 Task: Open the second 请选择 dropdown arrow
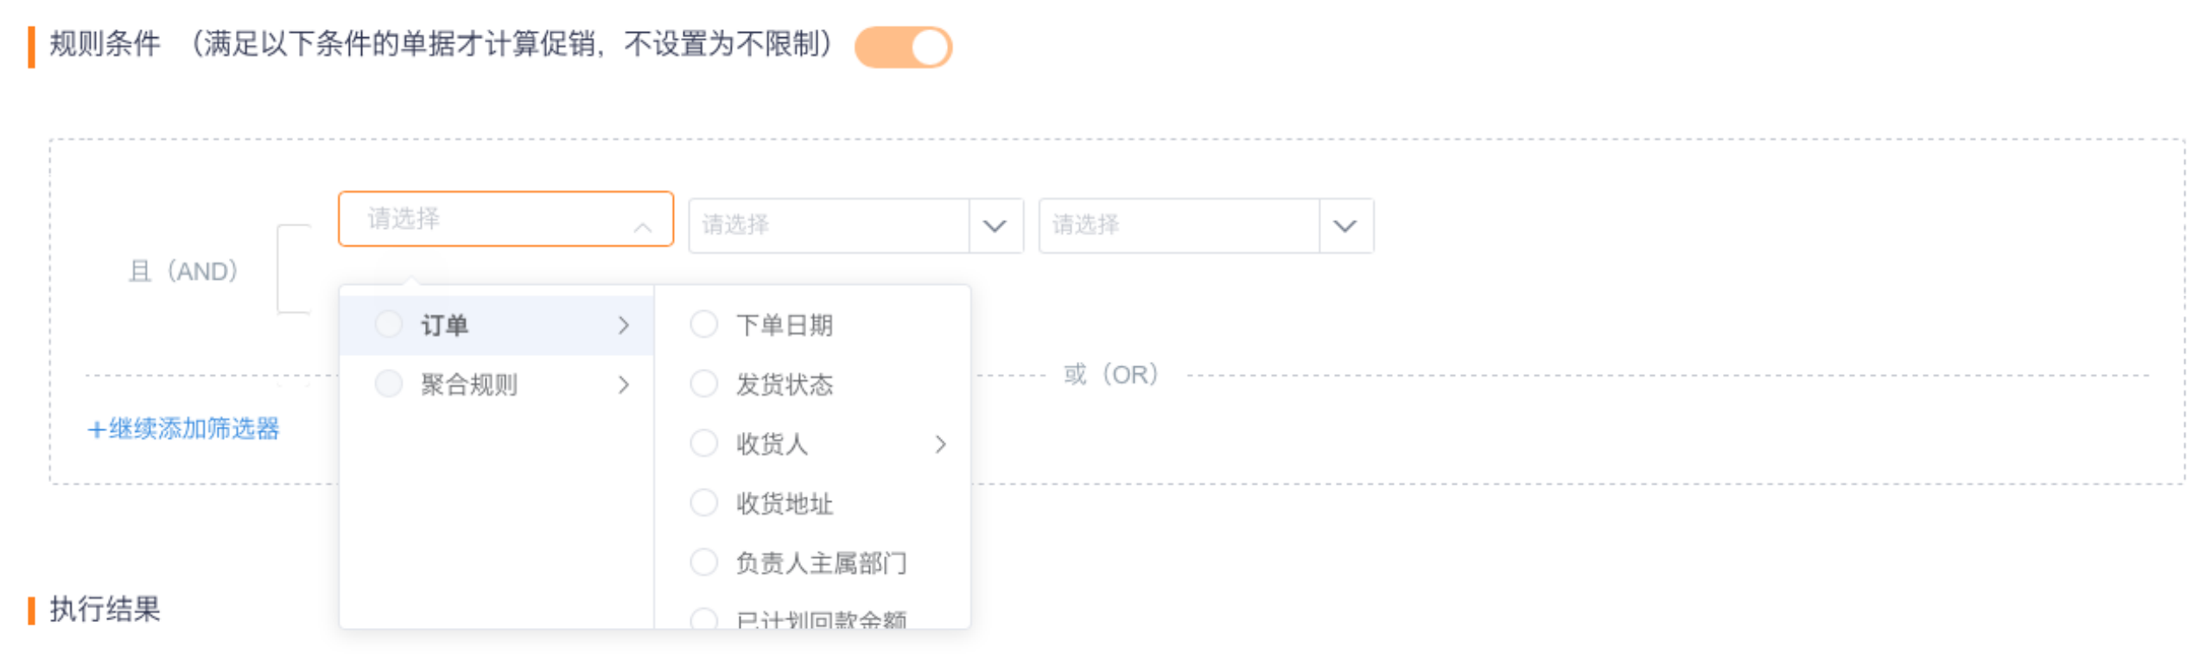click(x=995, y=225)
